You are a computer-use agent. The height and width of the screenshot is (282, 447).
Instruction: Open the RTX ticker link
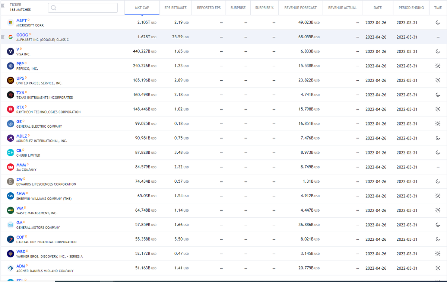click(x=20, y=107)
